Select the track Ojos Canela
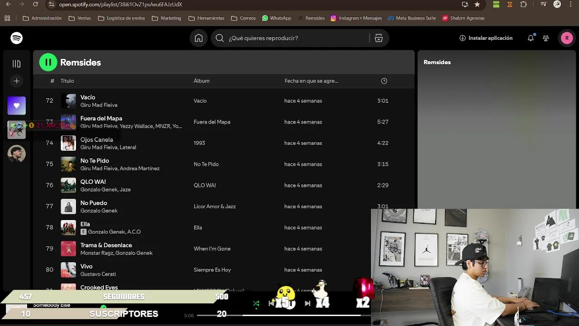 tap(97, 139)
